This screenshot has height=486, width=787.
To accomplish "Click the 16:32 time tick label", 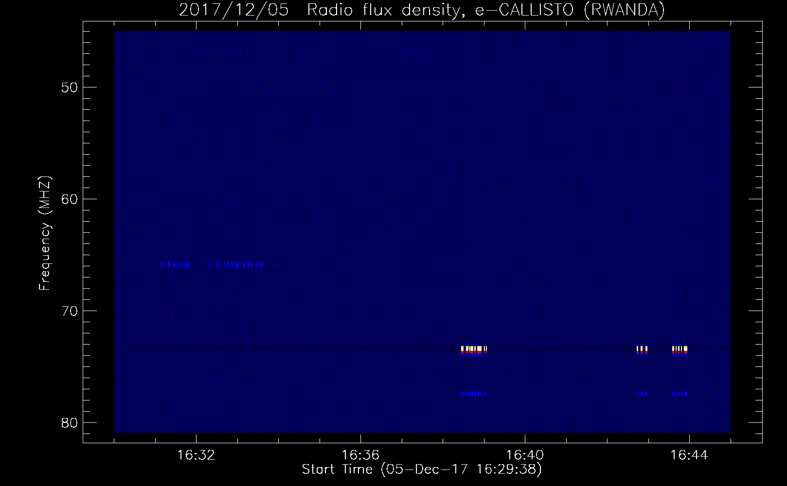I will click(196, 455).
